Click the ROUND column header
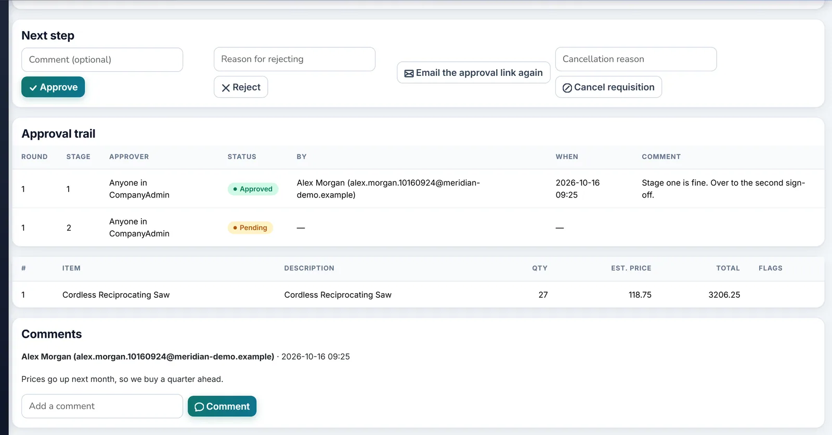Screen dimensions: 832x435 click(x=34, y=157)
